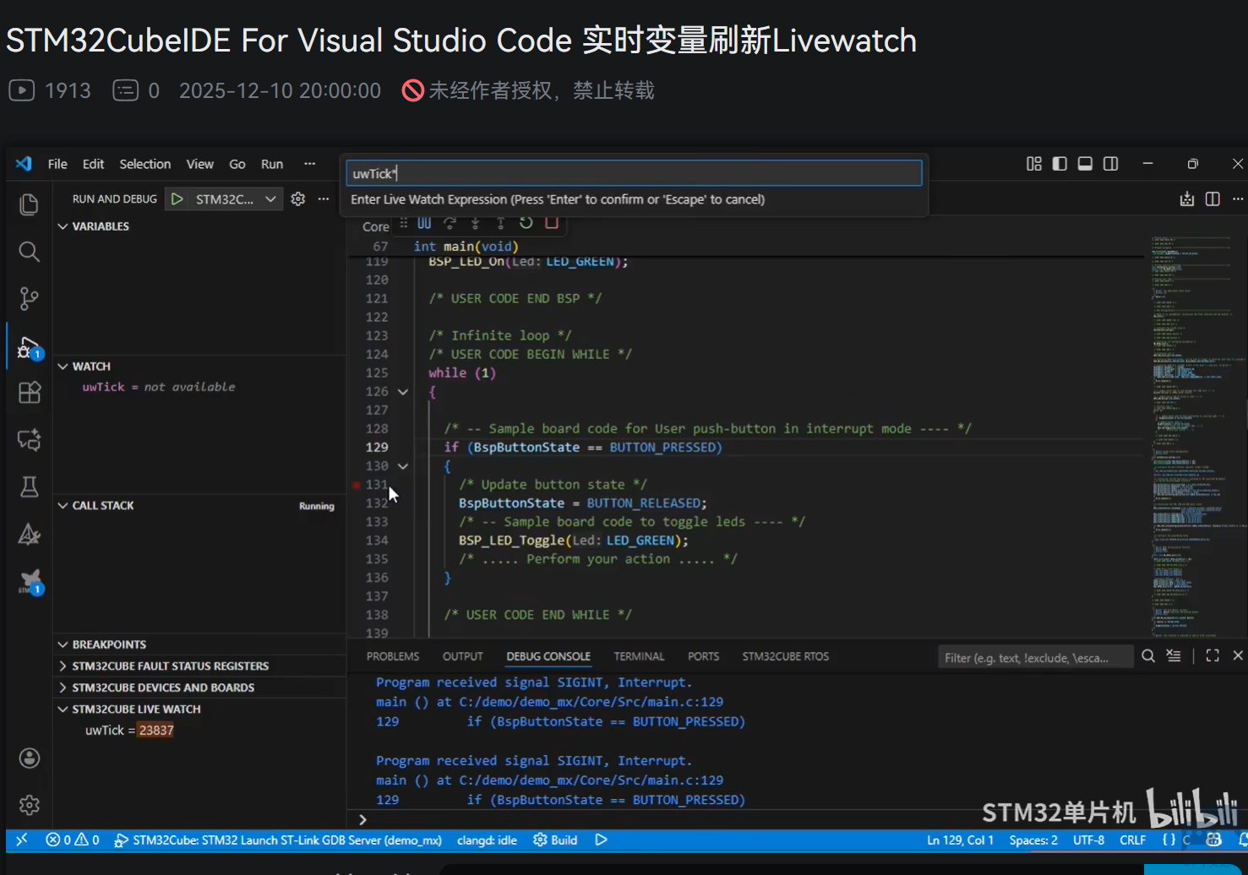Switch to the TERMINAL tab

639,656
